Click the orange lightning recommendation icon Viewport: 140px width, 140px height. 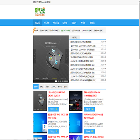(34, 30)
